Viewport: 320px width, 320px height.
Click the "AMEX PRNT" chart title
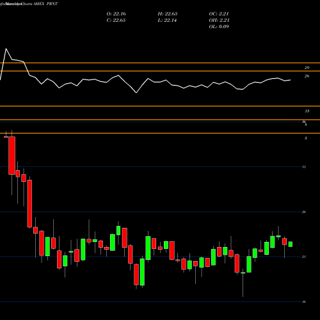pyautogui.click(x=45, y=4)
